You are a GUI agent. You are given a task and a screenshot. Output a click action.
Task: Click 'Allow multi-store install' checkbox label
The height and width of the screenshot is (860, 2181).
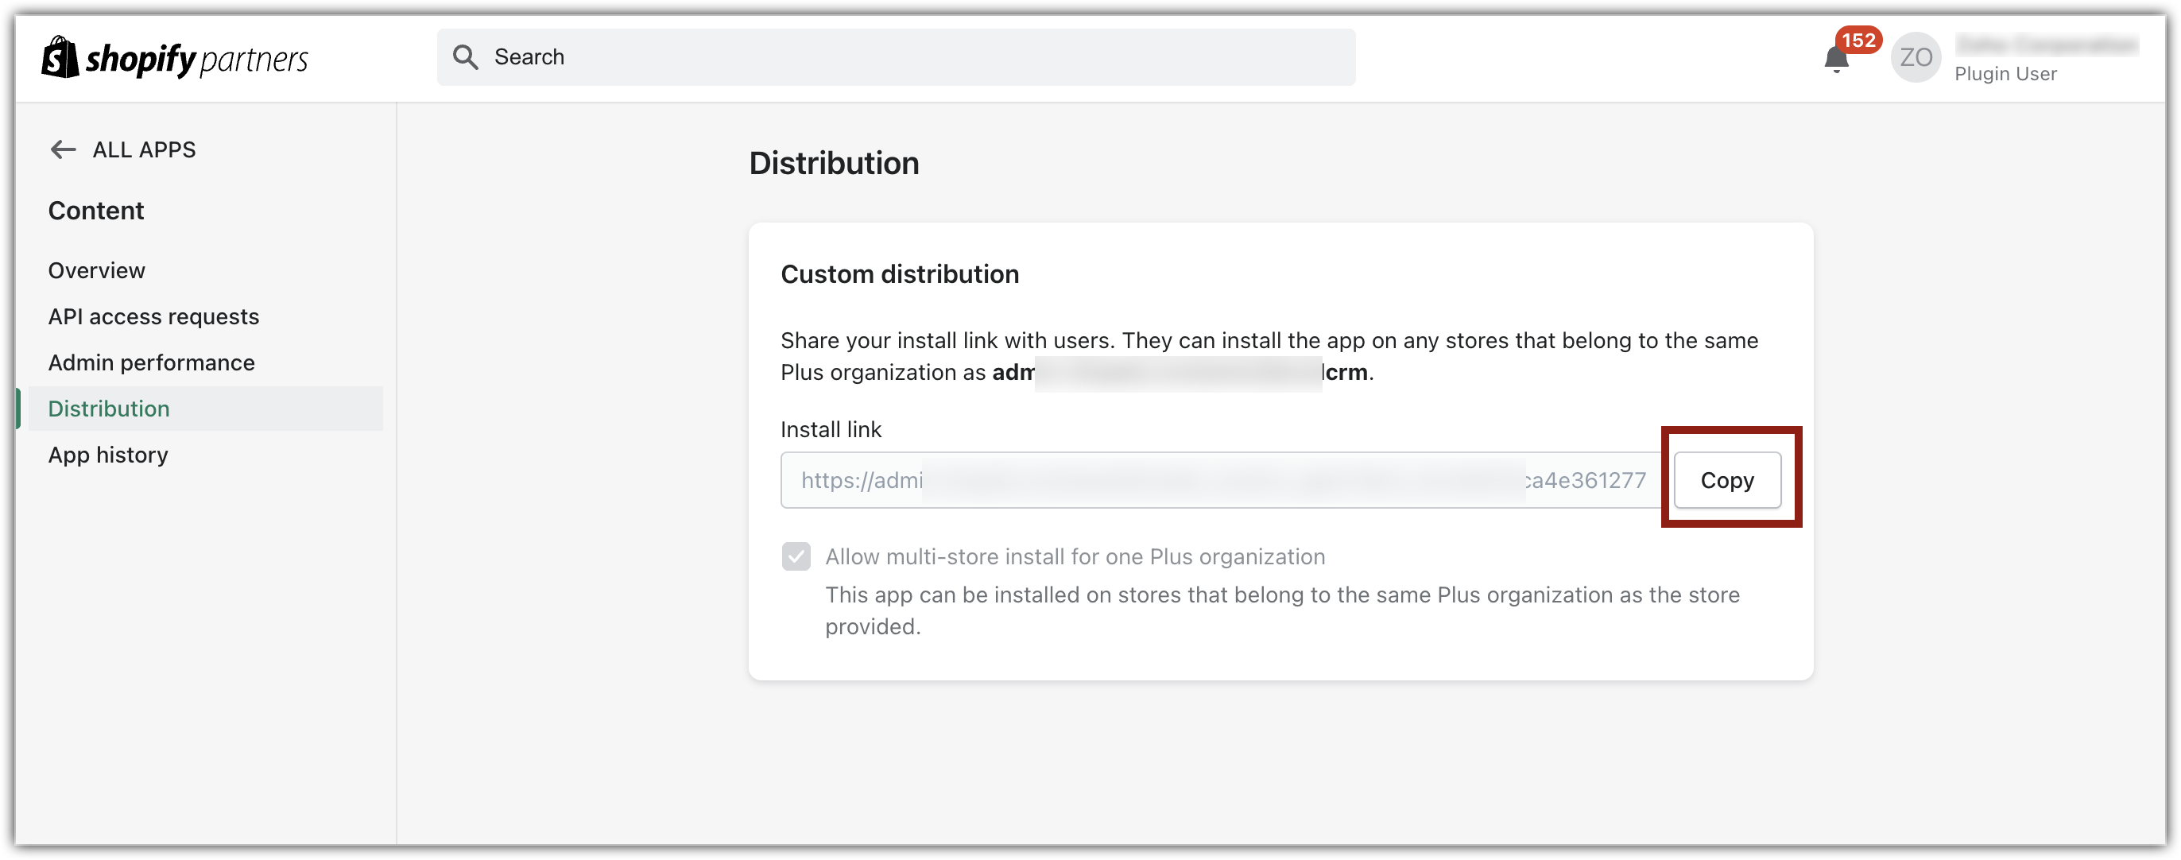pyautogui.click(x=1075, y=556)
